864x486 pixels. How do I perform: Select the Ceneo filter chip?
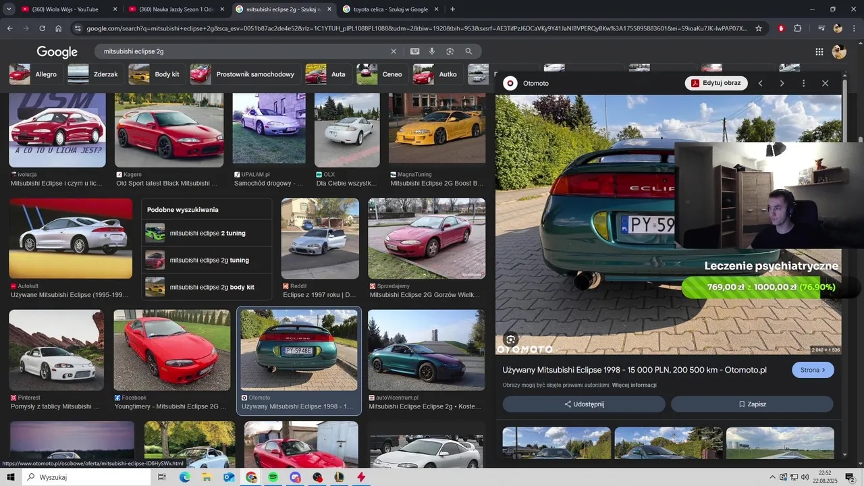pyautogui.click(x=382, y=74)
